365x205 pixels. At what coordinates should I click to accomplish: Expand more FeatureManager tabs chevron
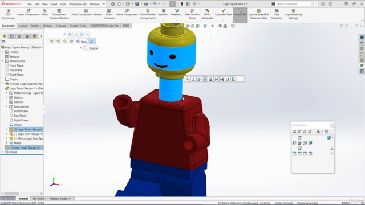coord(41,36)
